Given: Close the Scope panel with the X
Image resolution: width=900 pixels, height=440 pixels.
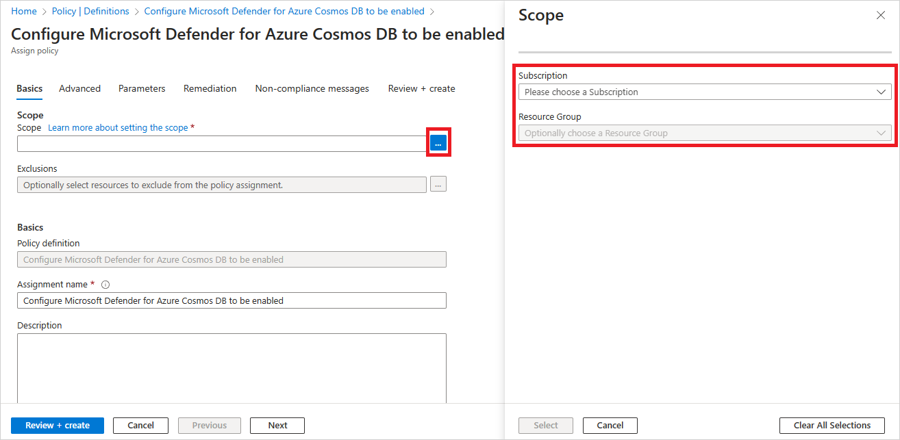Looking at the screenshot, I should point(881,14).
